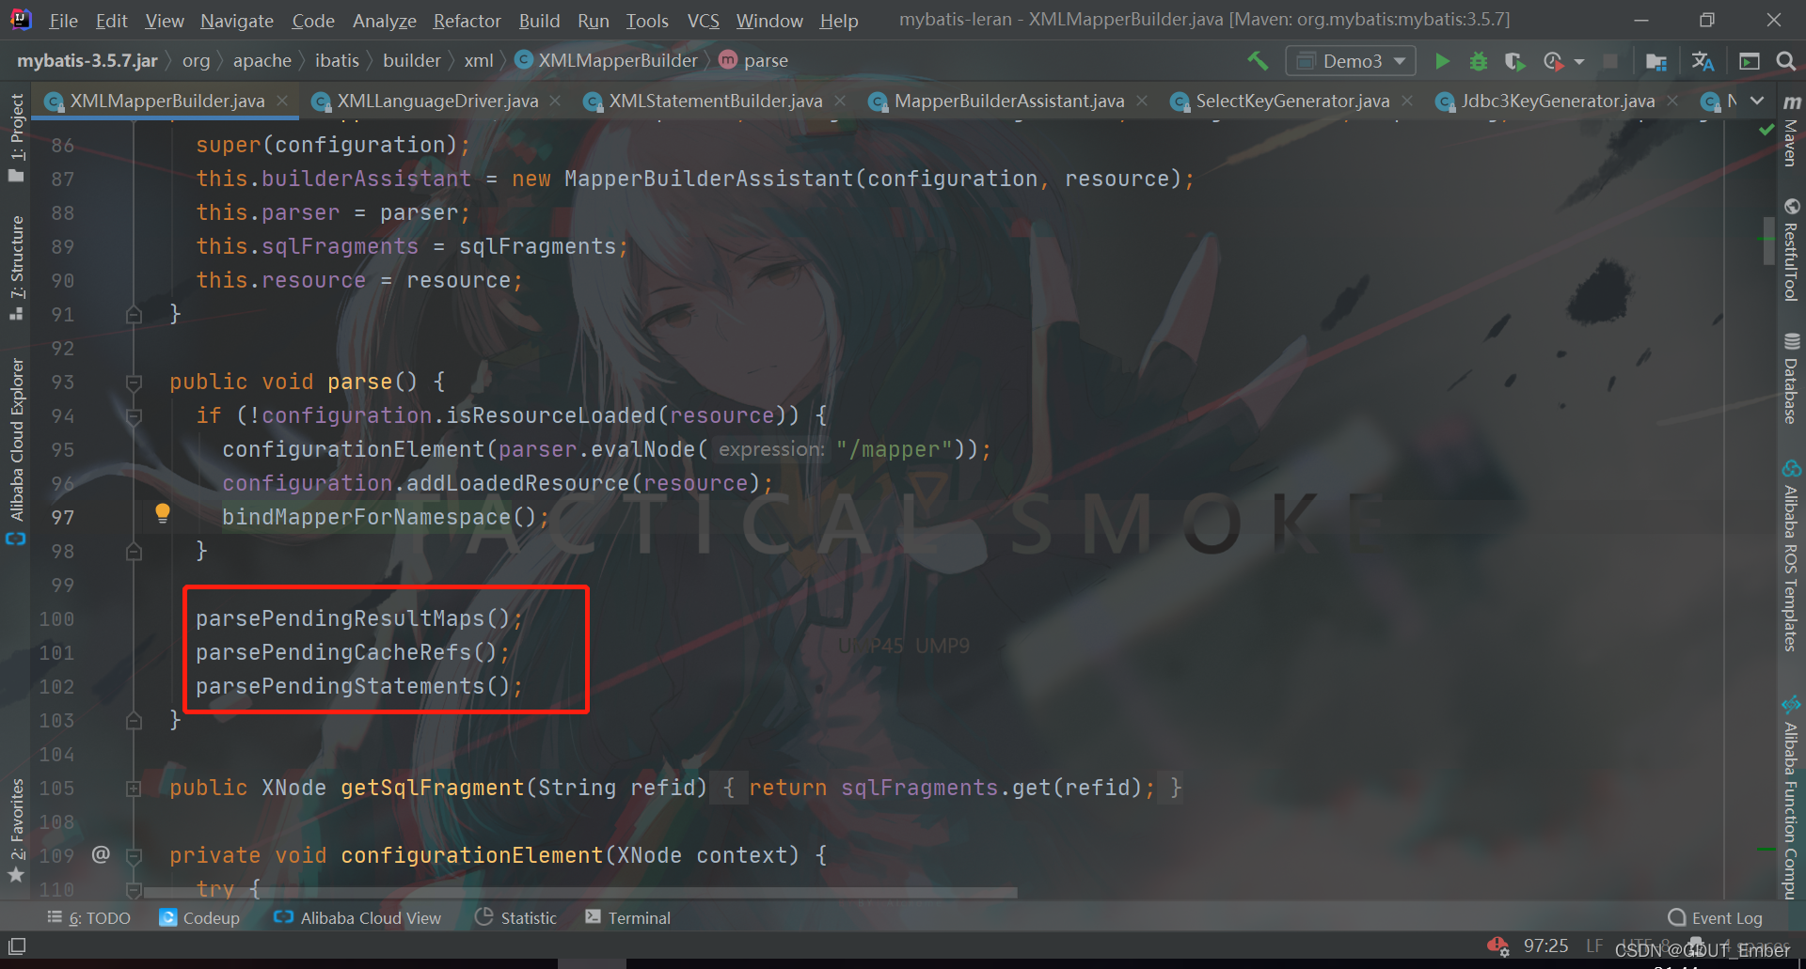Screen dimensions: 1806x969
Task: Close the XMLMapperBuilder.java tab
Action: point(282,101)
